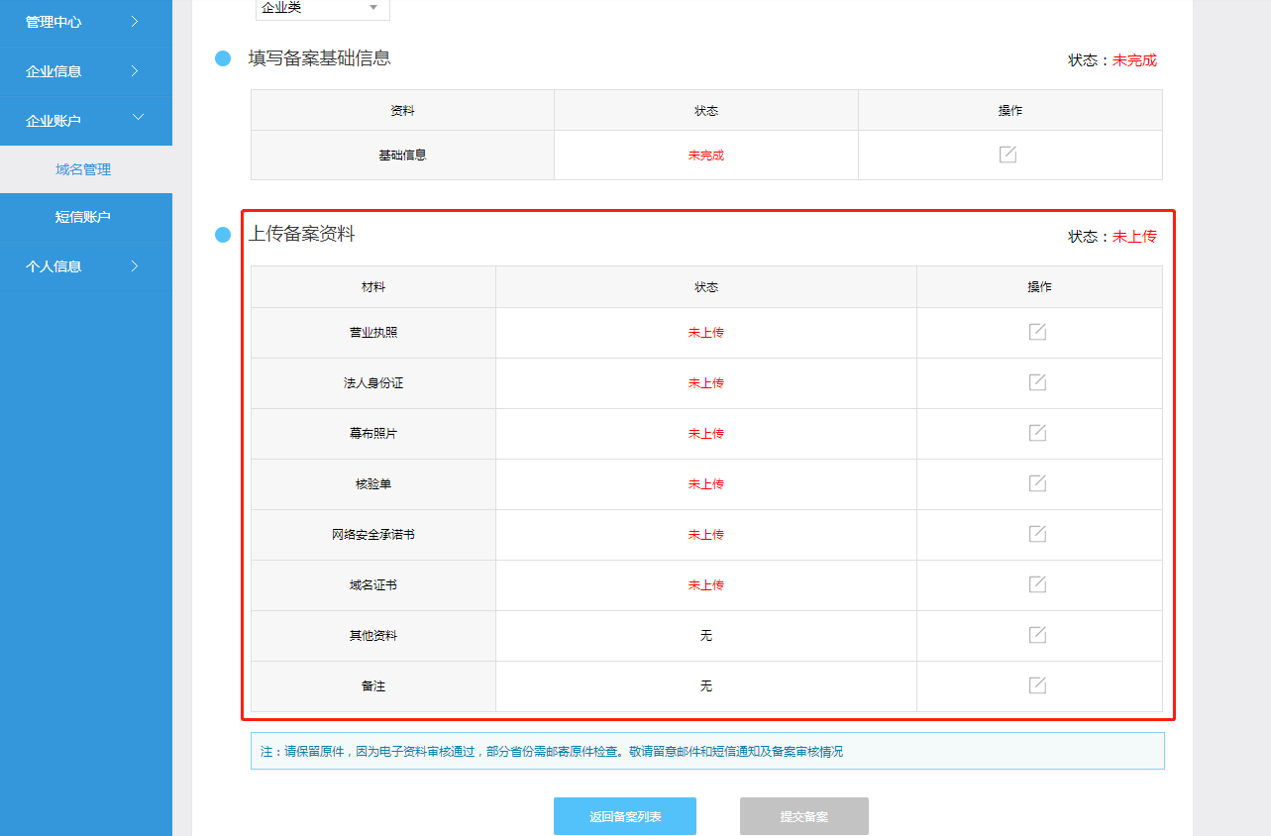Image resolution: width=1271 pixels, height=836 pixels.
Task: Click 未上传 status of 营业执照
Action: (705, 333)
